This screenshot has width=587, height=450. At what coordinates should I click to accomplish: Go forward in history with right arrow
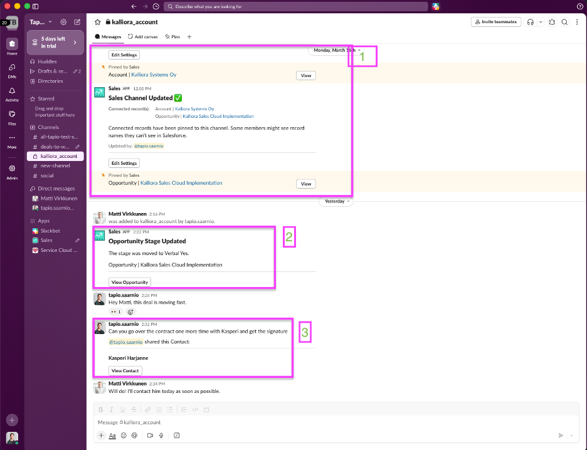[x=145, y=6]
